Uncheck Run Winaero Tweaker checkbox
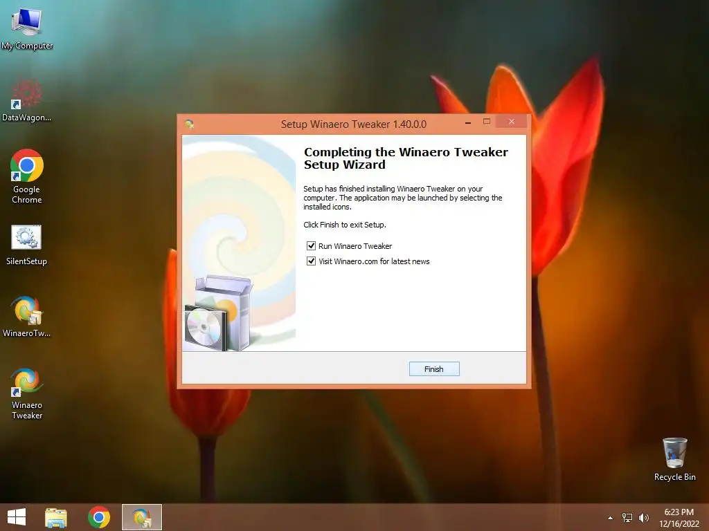The height and width of the screenshot is (531, 709). coord(311,245)
